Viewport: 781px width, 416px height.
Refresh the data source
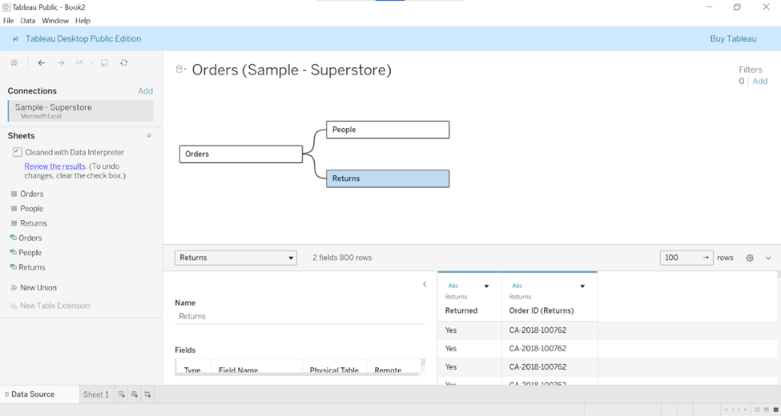tap(123, 62)
